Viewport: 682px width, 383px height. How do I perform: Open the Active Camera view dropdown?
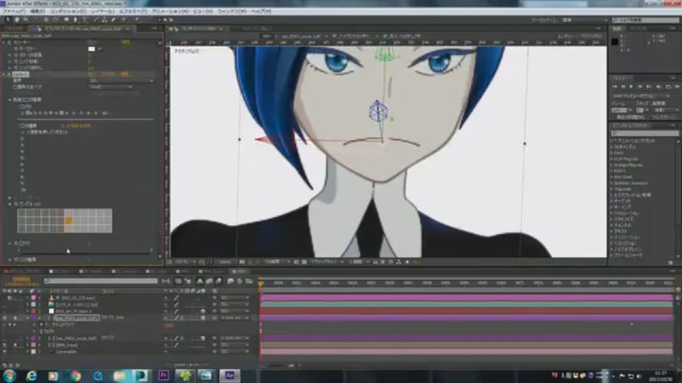tap(325, 262)
